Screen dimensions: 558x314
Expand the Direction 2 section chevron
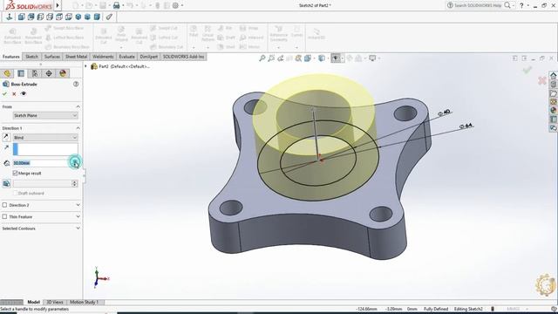(78, 205)
